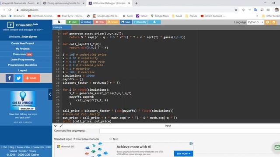Collapse the left sidebar with the chevron arrow
Image resolution: width=280 pixels, height=157 pixels.
point(50,94)
